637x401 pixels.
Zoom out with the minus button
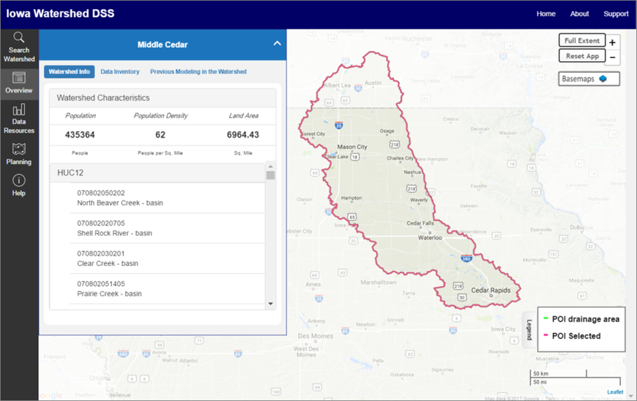(x=612, y=57)
